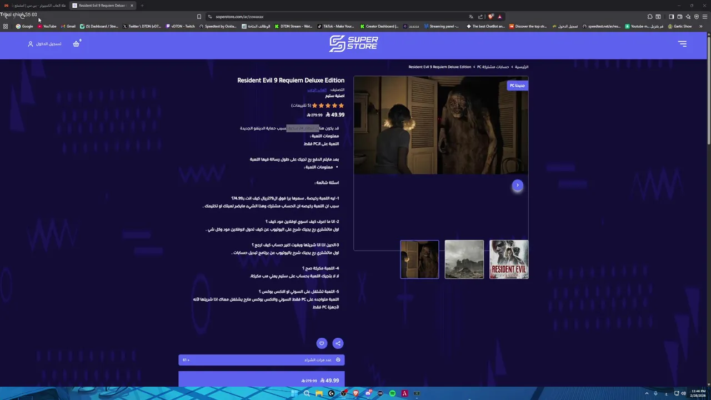
Task: Click the page vertical scrollbar
Action: tap(708, 89)
